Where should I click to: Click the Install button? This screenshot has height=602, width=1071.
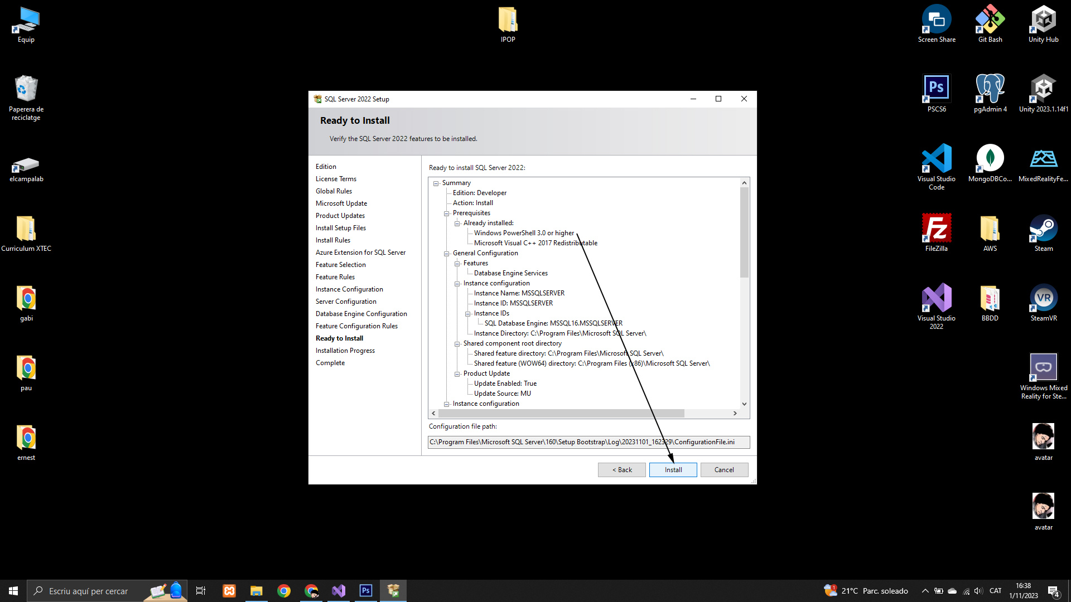(x=673, y=470)
